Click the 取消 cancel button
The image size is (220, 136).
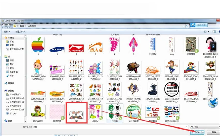click(x=214, y=132)
